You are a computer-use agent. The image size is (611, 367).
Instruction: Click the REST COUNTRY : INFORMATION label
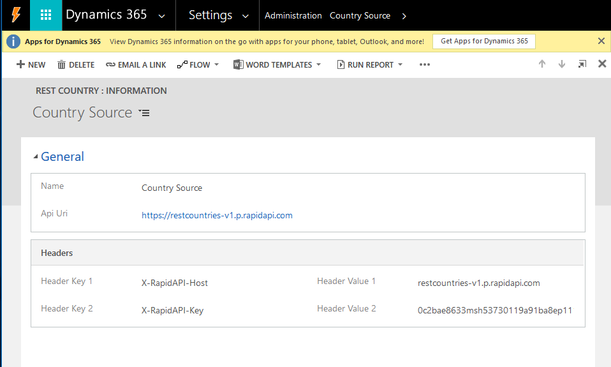[x=101, y=91]
